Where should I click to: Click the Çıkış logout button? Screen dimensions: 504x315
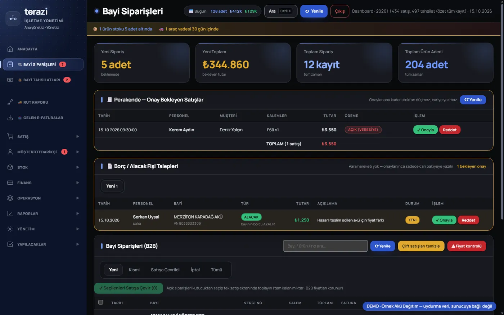pos(340,11)
